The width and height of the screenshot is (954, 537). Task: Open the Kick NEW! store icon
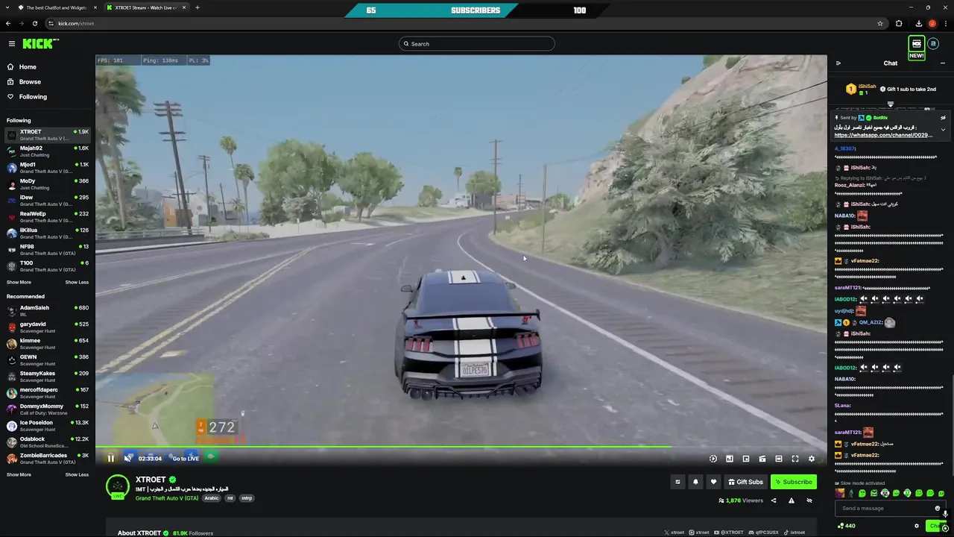pyautogui.click(x=916, y=47)
